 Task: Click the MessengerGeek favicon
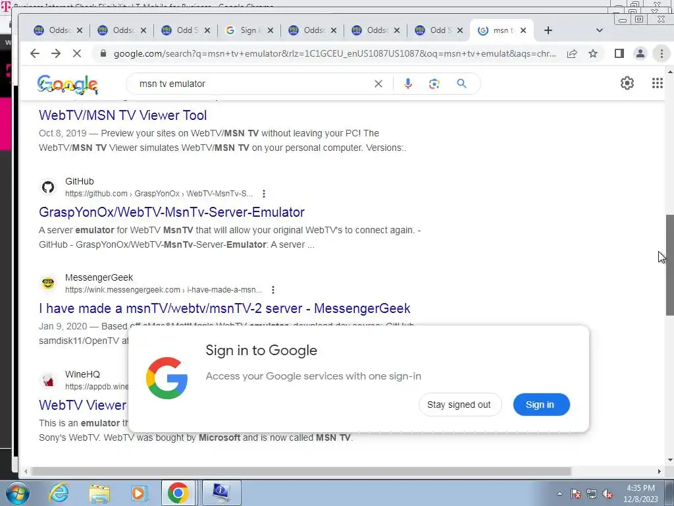[x=48, y=283]
